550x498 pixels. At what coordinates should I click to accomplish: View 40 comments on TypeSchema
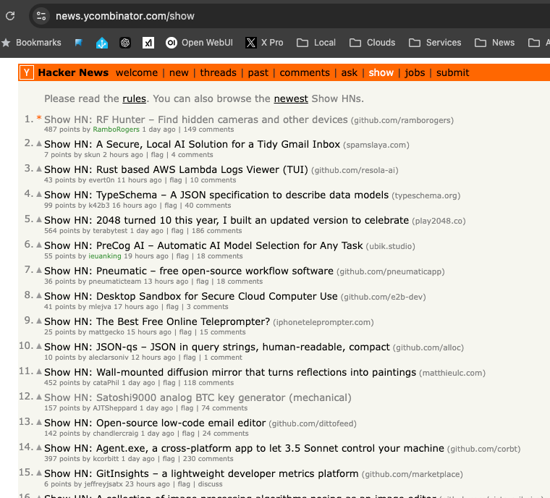pyautogui.click(x=208, y=206)
